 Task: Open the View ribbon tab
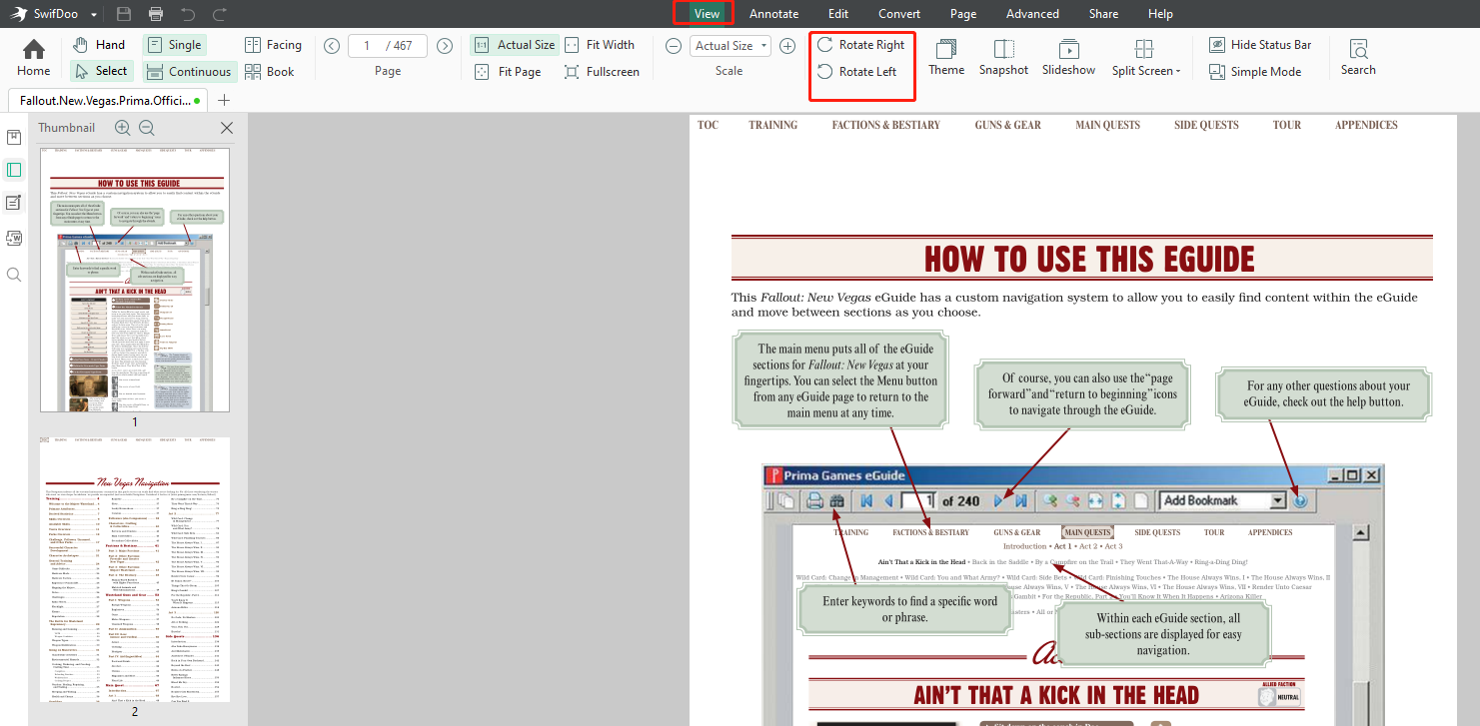point(707,14)
